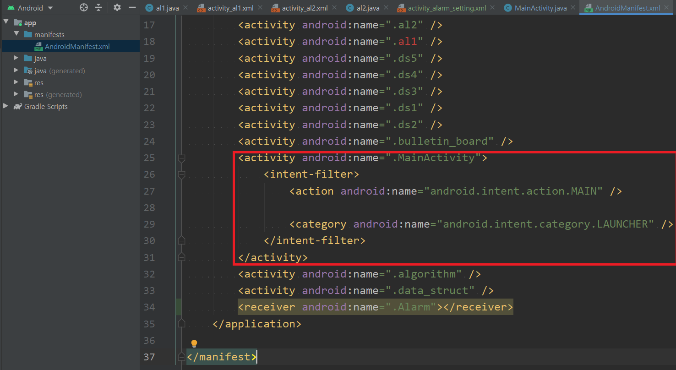This screenshot has height=370, width=676.
Task: Select AndroidManifest.xml in project tree
Action: (71, 46)
